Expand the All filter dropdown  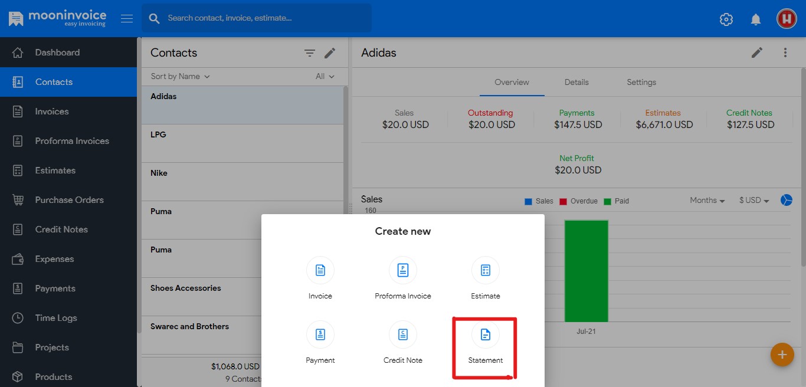click(x=325, y=77)
